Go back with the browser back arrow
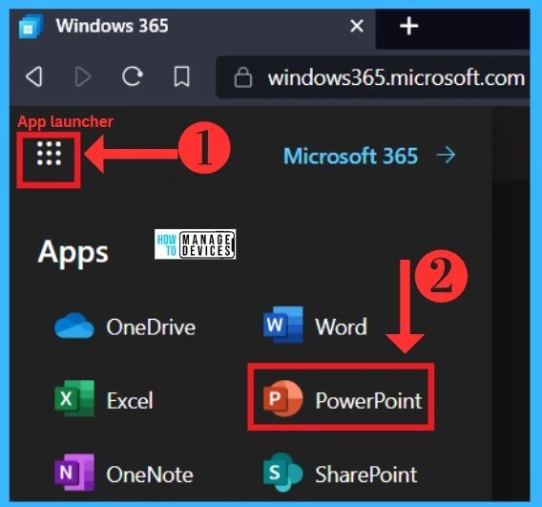Image resolution: width=542 pixels, height=507 pixels. [x=34, y=76]
